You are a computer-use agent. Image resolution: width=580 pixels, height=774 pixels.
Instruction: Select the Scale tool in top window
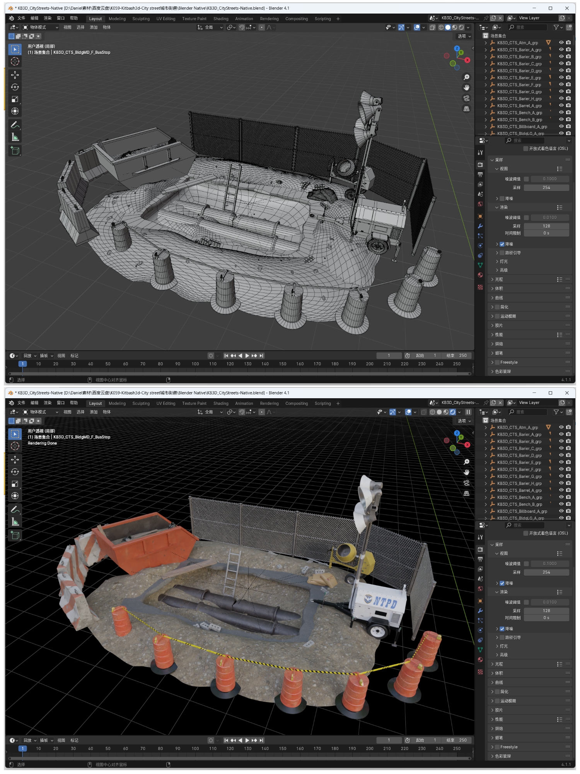[x=15, y=99]
